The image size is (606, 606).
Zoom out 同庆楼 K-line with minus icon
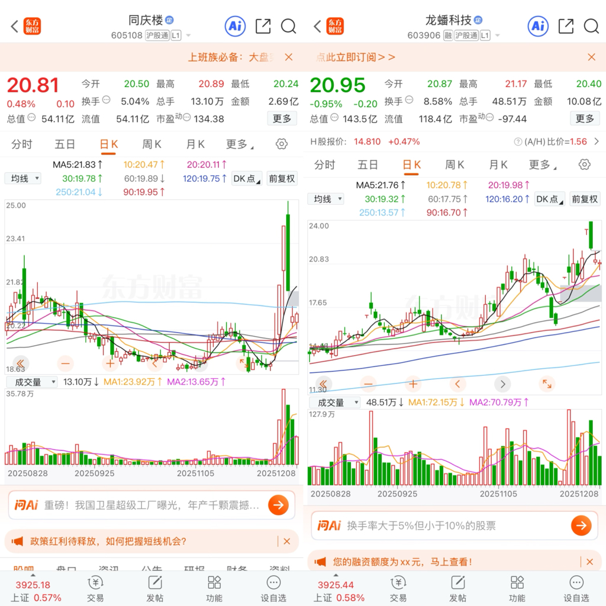coord(65,363)
